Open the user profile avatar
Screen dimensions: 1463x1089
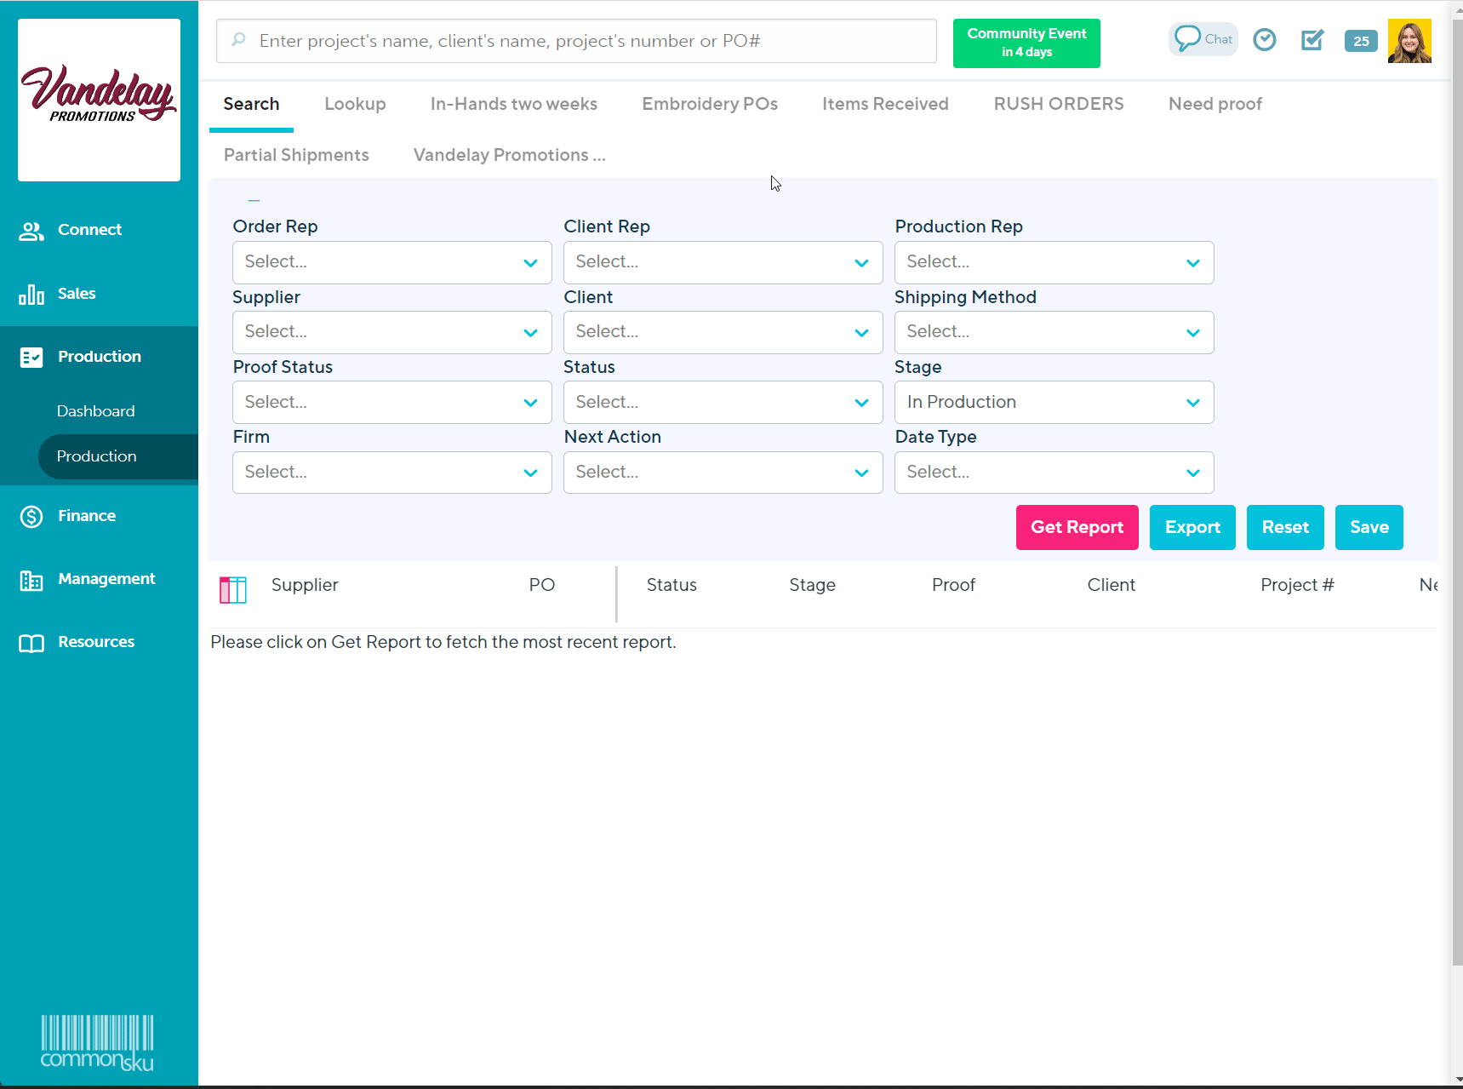tap(1409, 41)
